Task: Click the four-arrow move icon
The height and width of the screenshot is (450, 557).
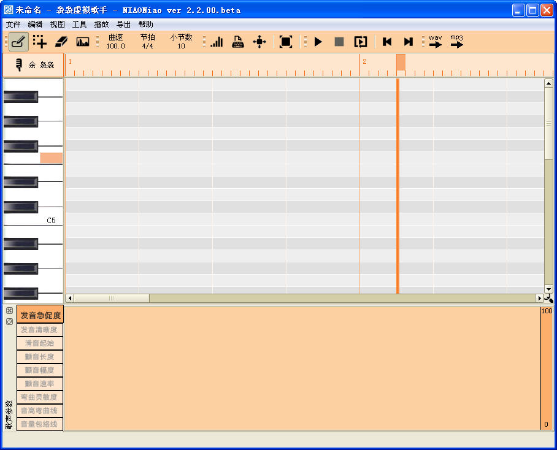Action: coord(259,42)
